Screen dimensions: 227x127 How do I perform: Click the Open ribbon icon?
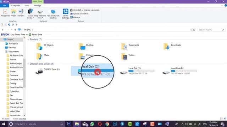[13, 13]
